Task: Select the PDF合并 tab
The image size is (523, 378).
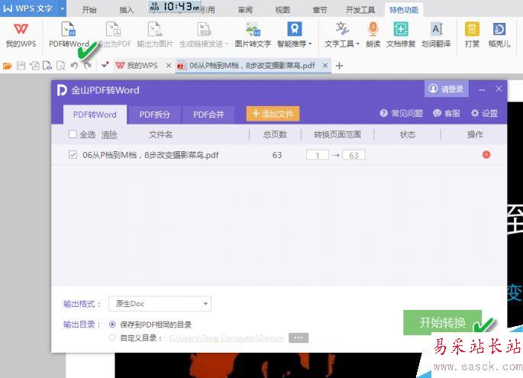Action: point(208,115)
